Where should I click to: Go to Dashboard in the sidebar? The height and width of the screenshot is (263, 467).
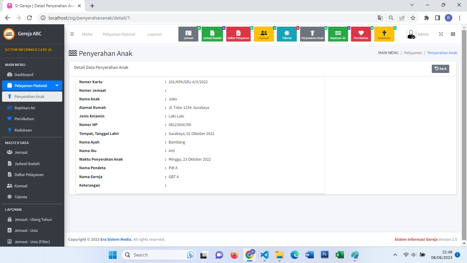point(24,75)
